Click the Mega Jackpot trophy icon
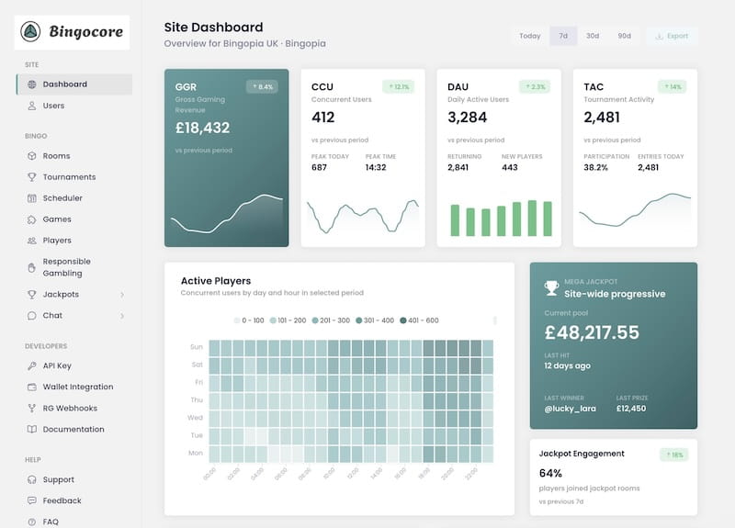Image resolution: width=735 pixels, height=528 pixels. coord(552,288)
